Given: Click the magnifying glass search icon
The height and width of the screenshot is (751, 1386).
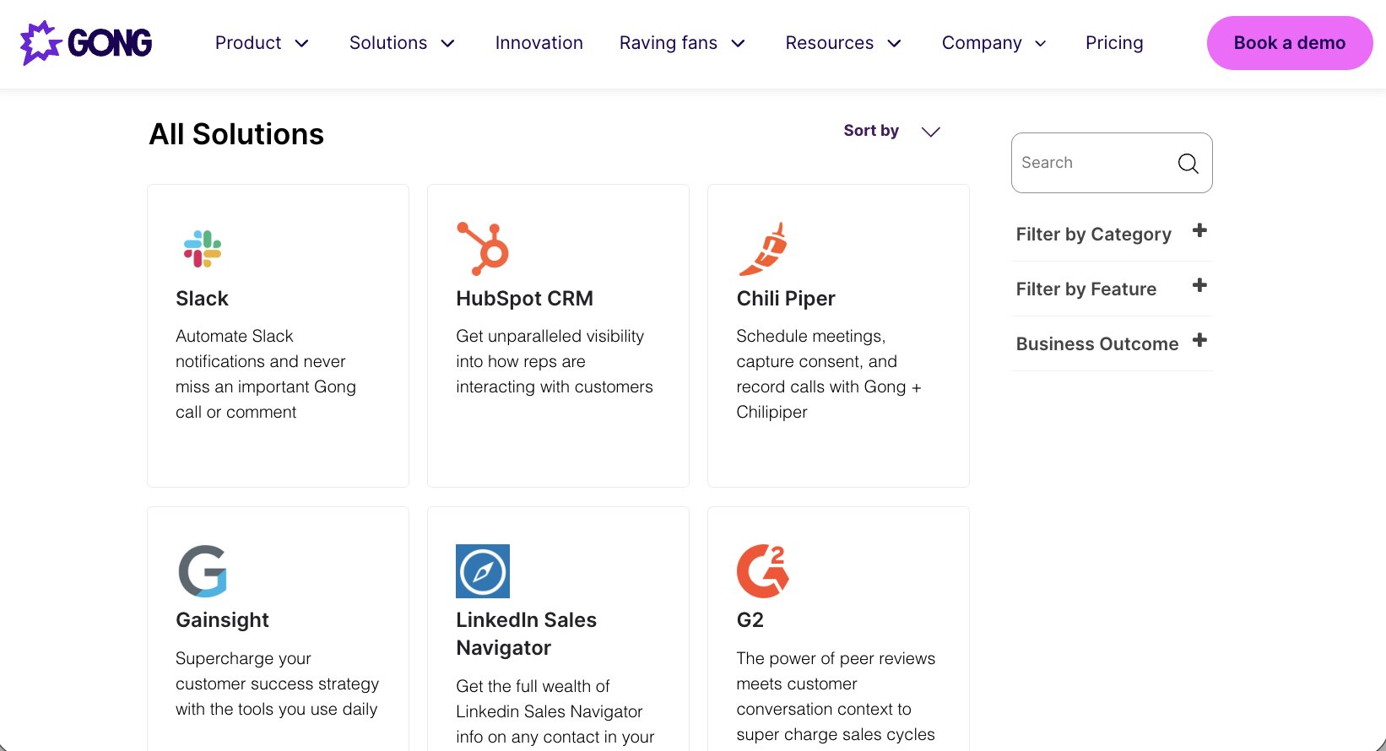Looking at the screenshot, I should point(1188,163).
